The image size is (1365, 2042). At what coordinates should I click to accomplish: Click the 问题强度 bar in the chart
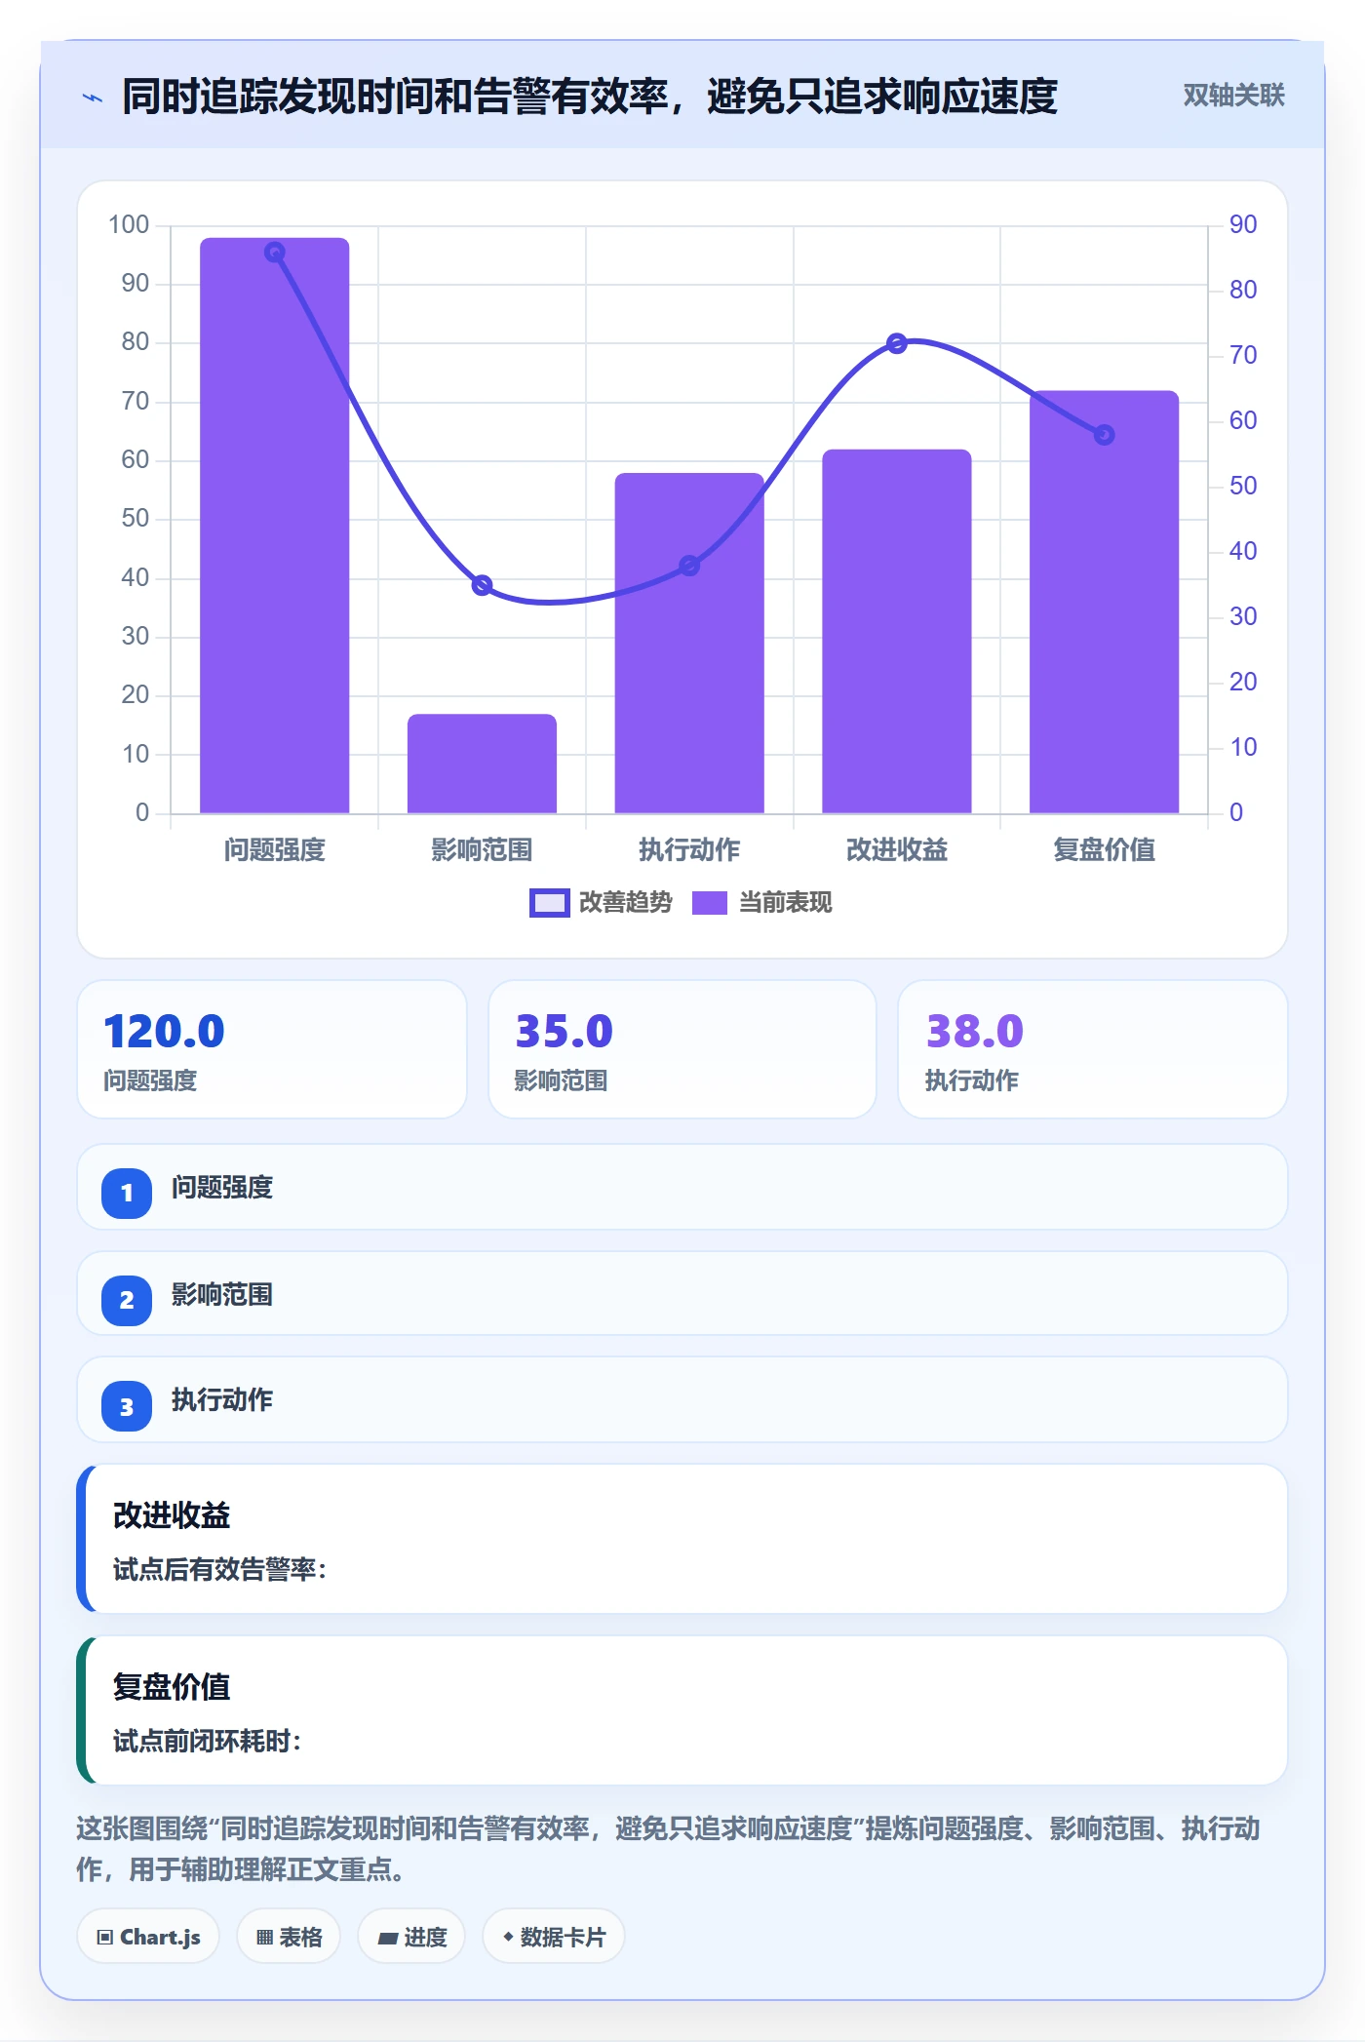(x=275, y=526)
